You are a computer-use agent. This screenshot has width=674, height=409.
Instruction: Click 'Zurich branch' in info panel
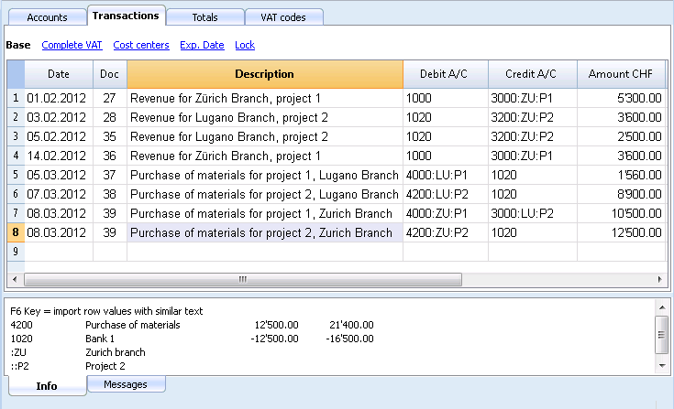(x=116, y=352)
